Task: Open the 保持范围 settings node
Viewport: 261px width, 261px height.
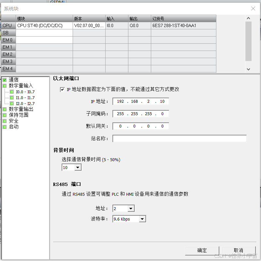Action: pyautogui.click(x=19, y=115)
